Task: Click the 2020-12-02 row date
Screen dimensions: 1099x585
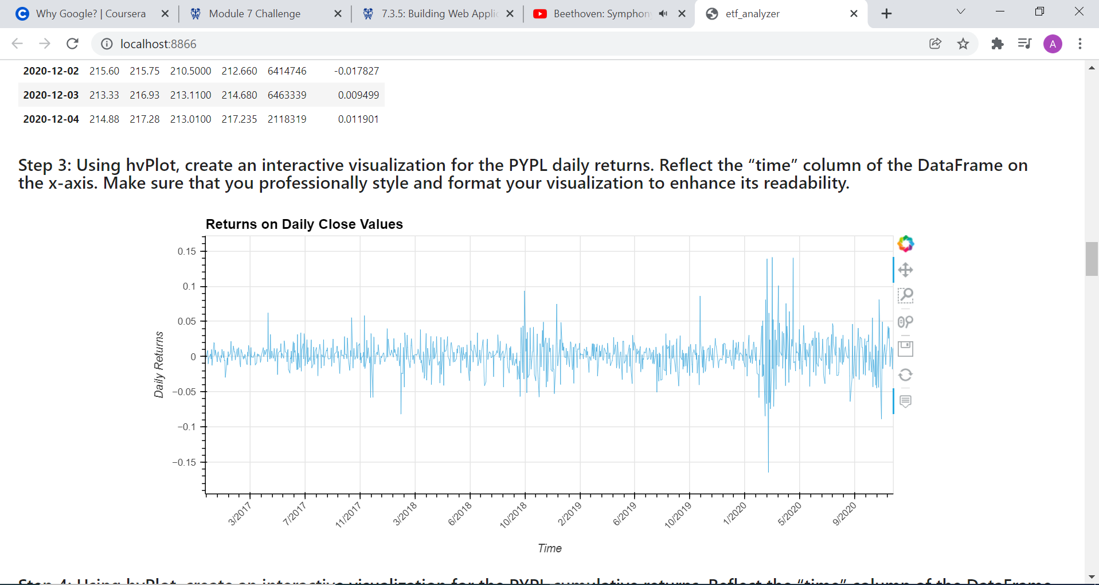Action: click(x=51, y=71)
